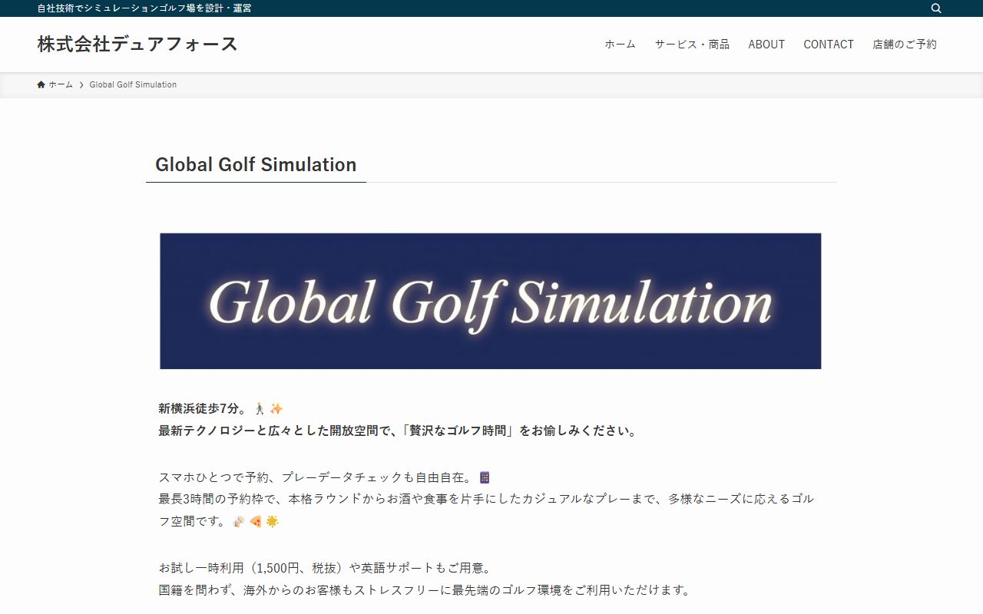This screenshot has width=983, height=614.
Task: Click the line starting お試し一時利用
Action: click(x=326, y=568)
